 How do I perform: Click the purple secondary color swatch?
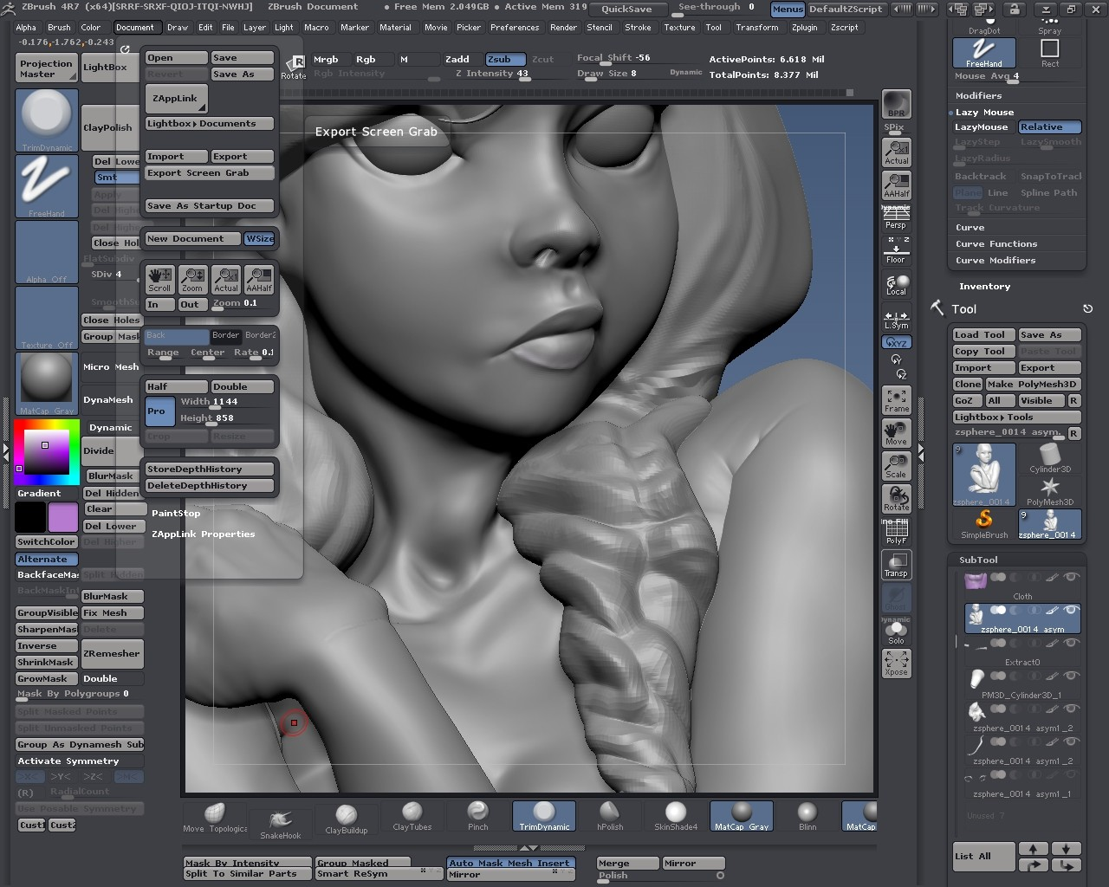[x=62, y=517]
